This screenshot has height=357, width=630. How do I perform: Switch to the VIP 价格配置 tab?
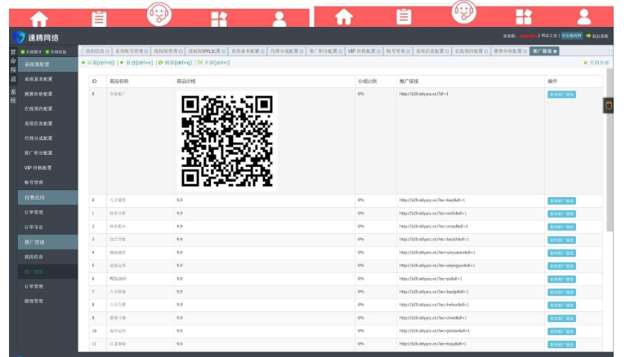point(361,51)
